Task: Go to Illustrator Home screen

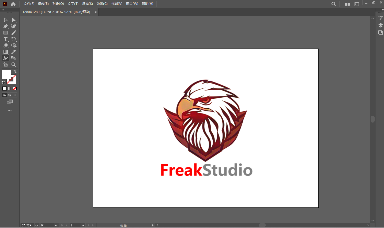Action: tap(13, 4)
